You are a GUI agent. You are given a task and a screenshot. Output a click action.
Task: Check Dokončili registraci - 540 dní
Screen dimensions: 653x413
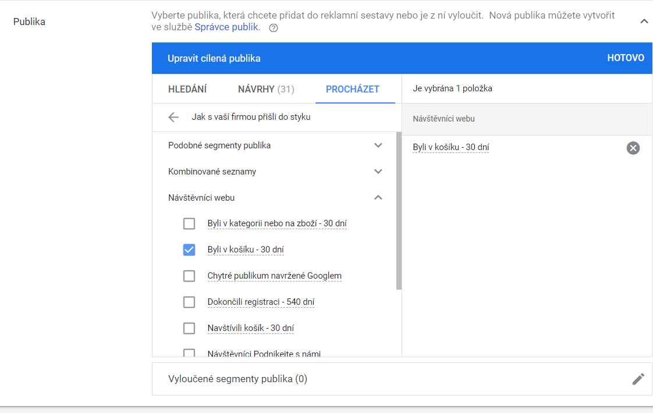pyautogui.click(x=189, y=302)
